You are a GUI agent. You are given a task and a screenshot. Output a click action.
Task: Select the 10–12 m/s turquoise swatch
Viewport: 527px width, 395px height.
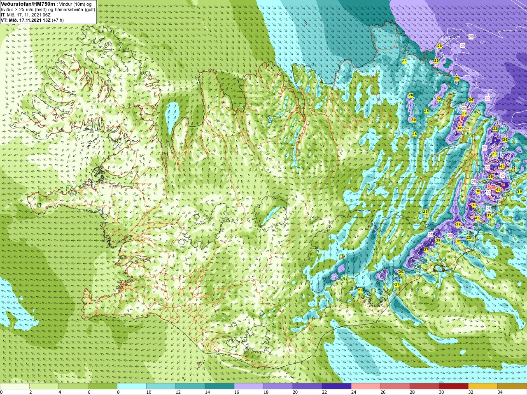click(x=161, y=386)
